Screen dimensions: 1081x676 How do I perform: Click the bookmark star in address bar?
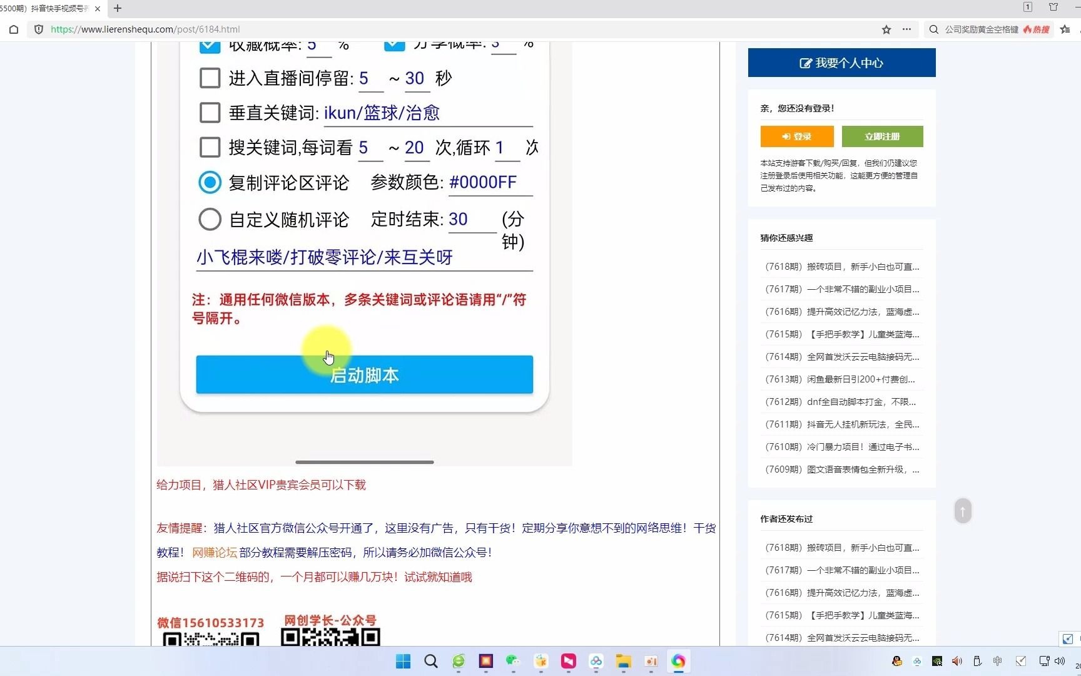(x=886, y=29)
